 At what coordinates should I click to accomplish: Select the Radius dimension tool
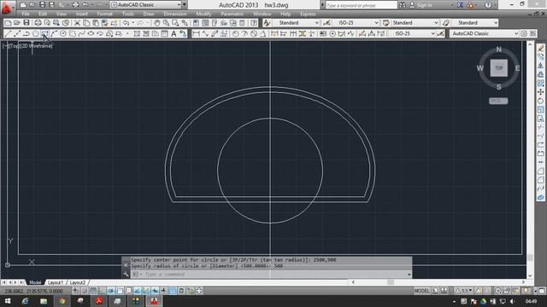click(x=236, y=33)
